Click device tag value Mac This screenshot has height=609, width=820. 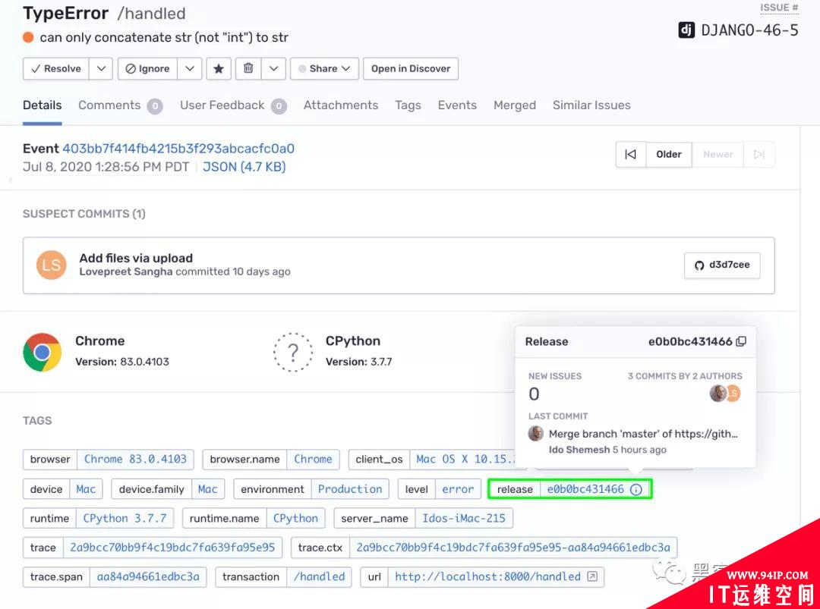86,489
